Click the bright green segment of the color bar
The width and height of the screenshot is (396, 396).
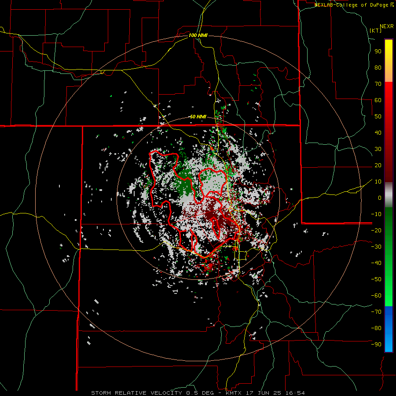[389, 298]
